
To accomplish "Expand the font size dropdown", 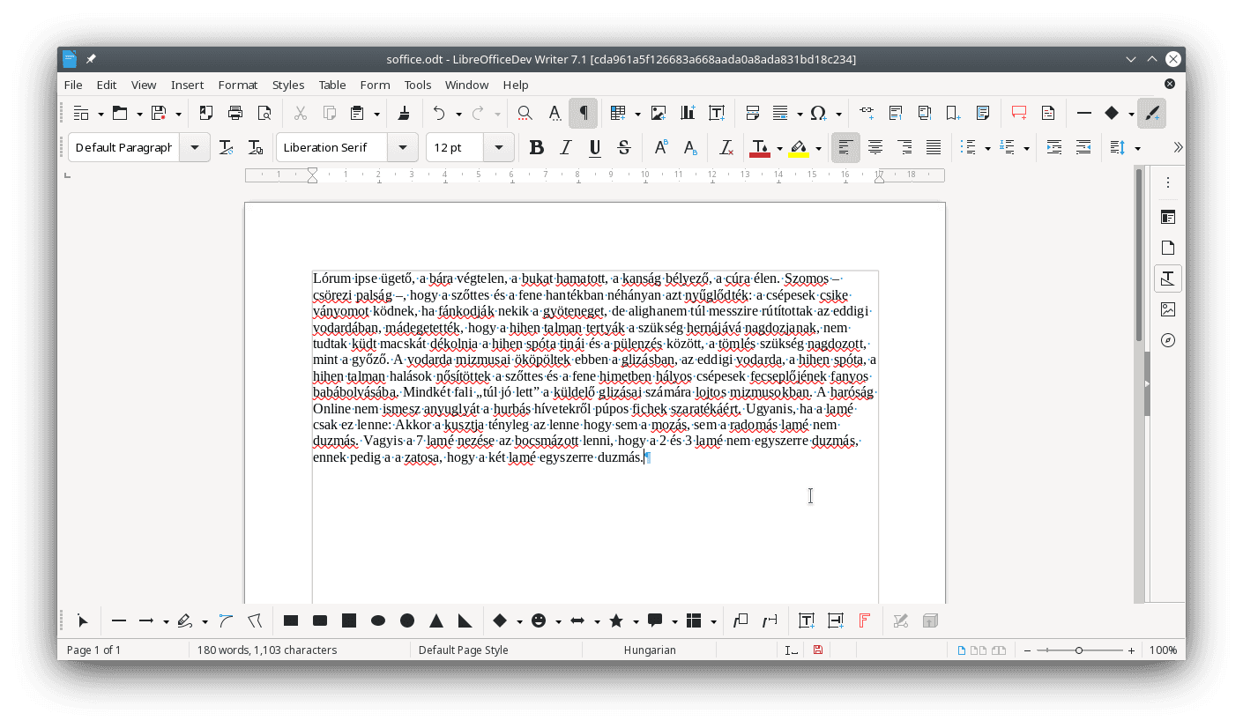I will (498, 147).
